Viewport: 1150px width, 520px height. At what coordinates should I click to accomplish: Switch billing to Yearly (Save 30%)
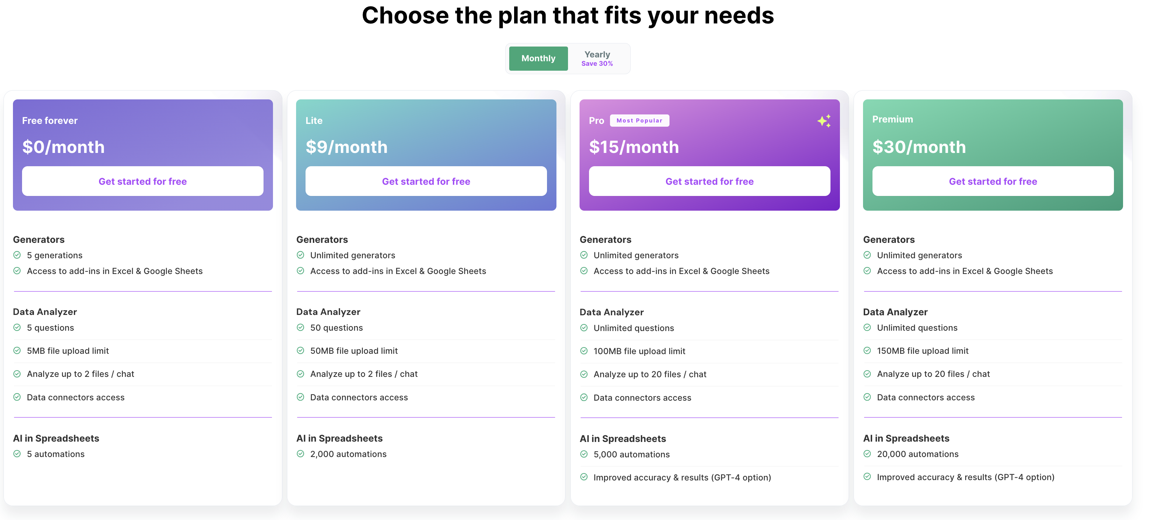pyautogui.click(x=597, y=58)
